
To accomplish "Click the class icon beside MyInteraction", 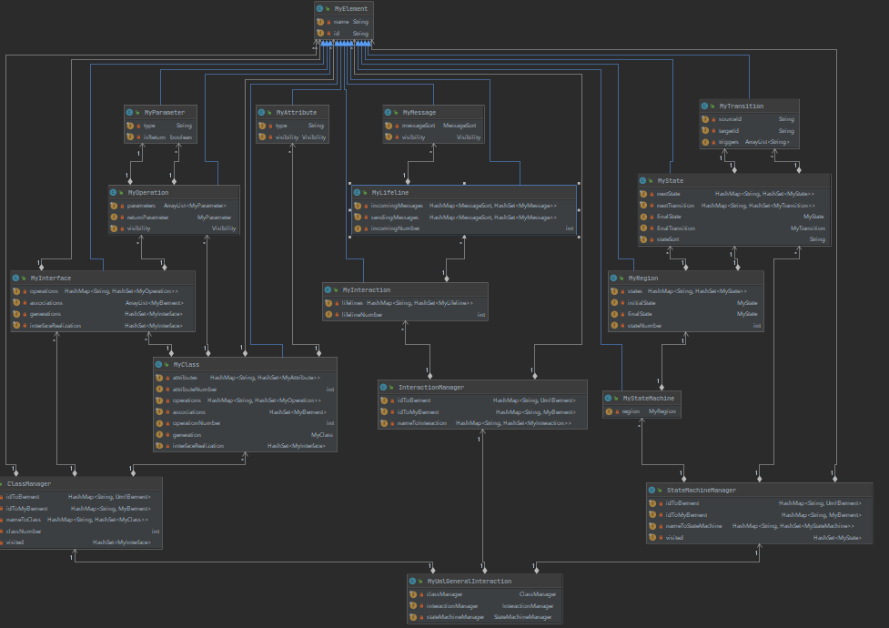I will coord(328,290).
